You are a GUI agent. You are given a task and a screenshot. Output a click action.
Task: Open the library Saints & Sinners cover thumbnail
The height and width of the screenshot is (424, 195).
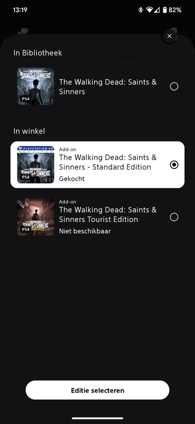tap(35, 86)
